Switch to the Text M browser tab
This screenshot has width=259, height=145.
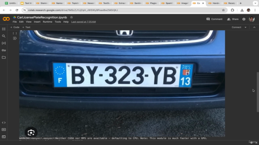click(26, 3)
